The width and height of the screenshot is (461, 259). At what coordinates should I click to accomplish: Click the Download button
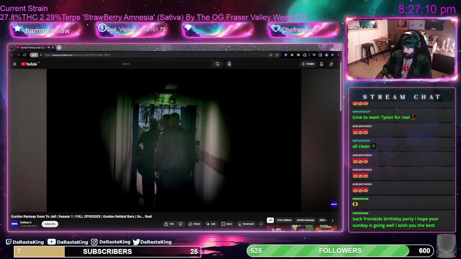tap(246, 224)
